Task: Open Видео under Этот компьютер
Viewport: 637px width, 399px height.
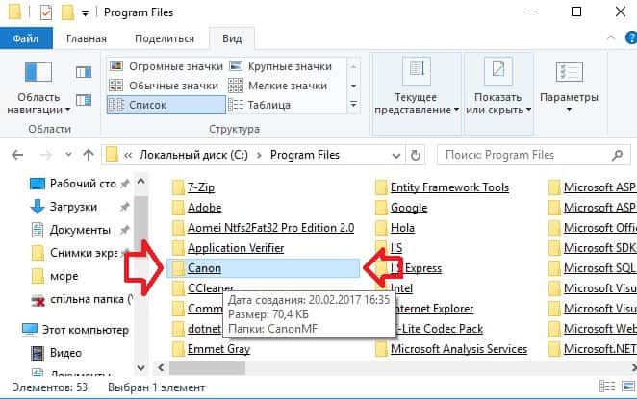Action: pyautogui.click(x=57, y=353)
